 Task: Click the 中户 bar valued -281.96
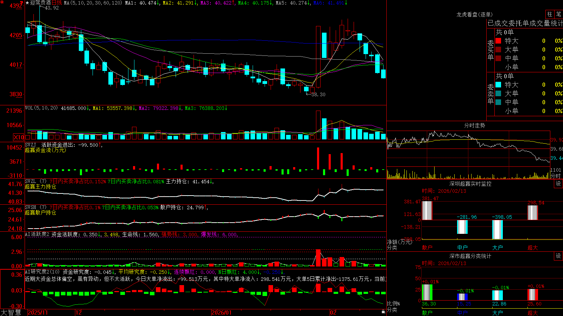tap(462, 227)
